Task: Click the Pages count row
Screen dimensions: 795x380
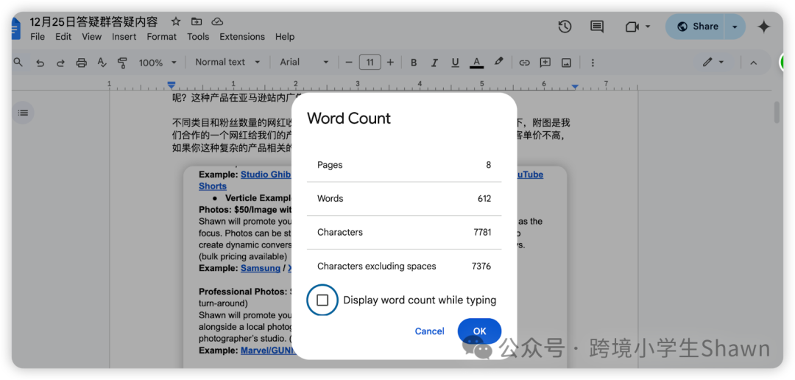Action: pos(404,165)
